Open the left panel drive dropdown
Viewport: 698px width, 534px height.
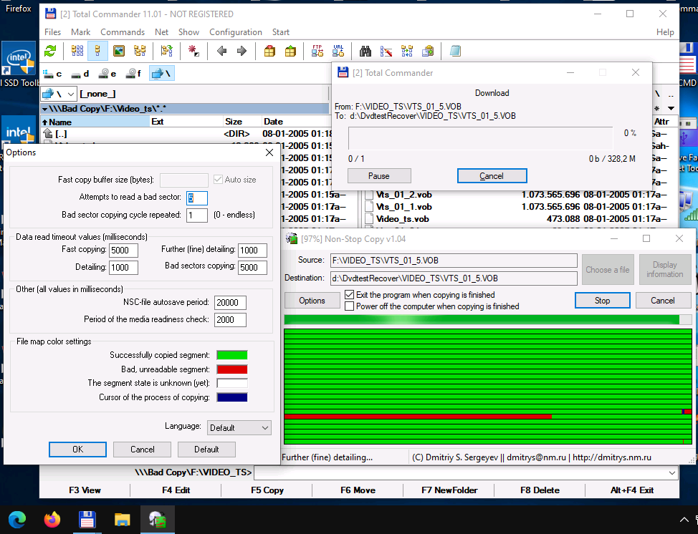click(x=71, y=94)
